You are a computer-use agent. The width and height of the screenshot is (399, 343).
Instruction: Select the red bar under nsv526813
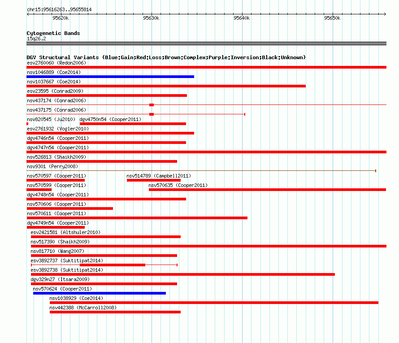102,161
